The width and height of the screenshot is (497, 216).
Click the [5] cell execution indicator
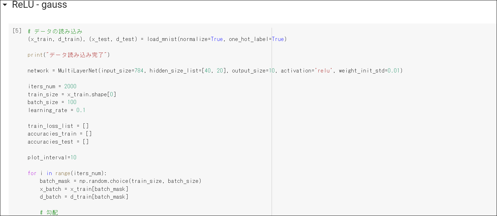[17, 31]
